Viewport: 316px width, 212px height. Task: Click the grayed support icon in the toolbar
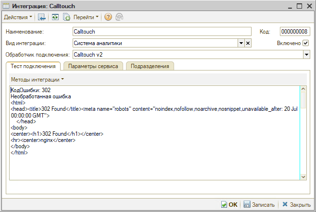(x=119, y=17)
